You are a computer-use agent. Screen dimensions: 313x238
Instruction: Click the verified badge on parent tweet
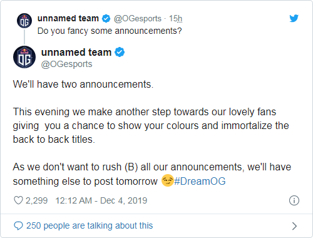(106, 18)
